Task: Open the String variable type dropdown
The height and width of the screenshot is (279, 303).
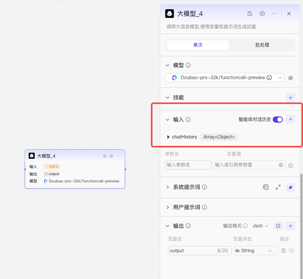Action: 255,251
